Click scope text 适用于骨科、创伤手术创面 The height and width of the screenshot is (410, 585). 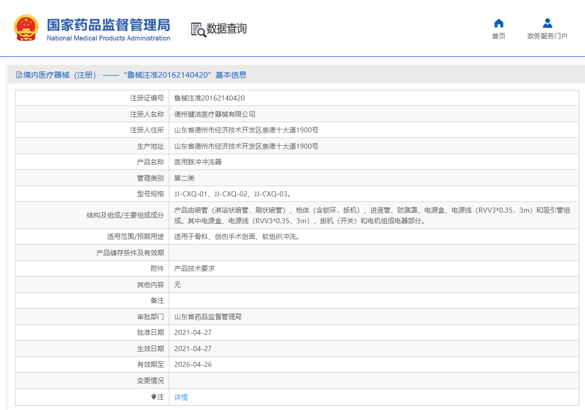pyautogui.click(x=237, y=236)
